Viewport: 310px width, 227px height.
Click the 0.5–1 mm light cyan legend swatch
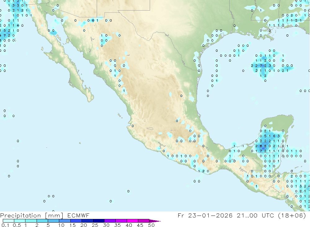point(20,221)
